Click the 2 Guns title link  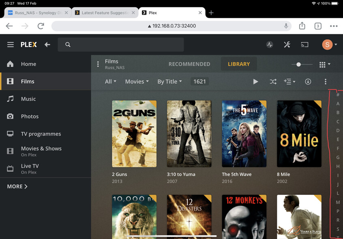tap(120, 174)
